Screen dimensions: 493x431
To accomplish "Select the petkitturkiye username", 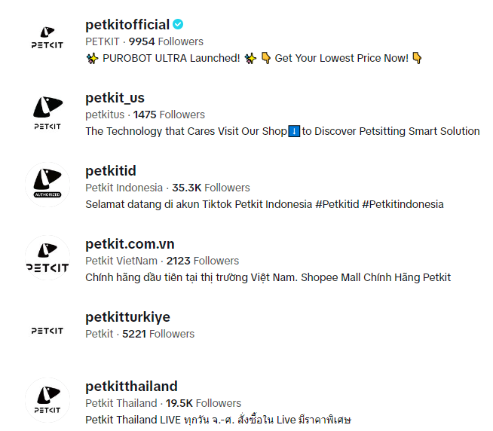I will [x=127, y=317].
